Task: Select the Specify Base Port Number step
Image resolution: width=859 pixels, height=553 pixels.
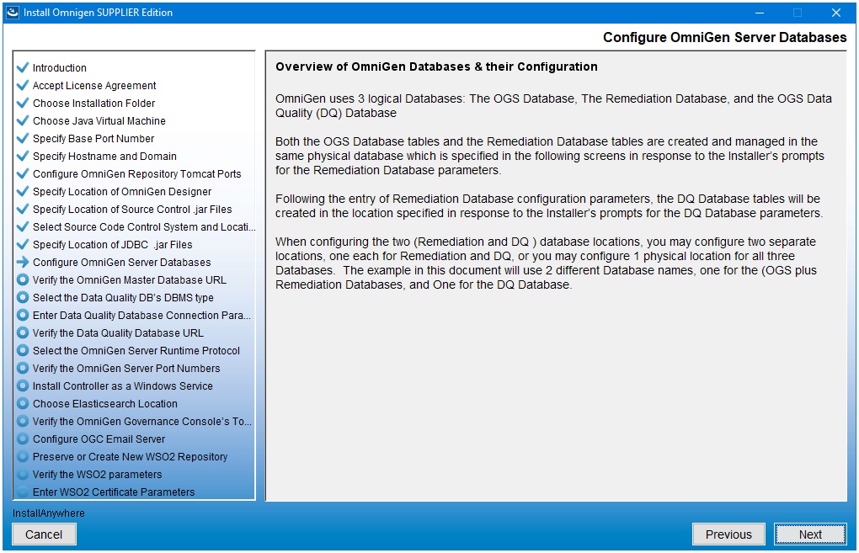Action: 93,139
